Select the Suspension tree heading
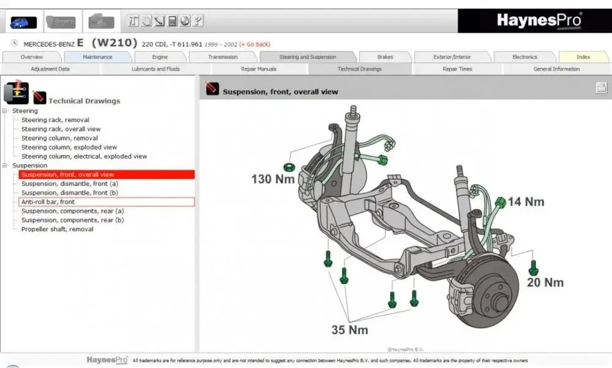This screenshot has height=368, width=612. 29,166
